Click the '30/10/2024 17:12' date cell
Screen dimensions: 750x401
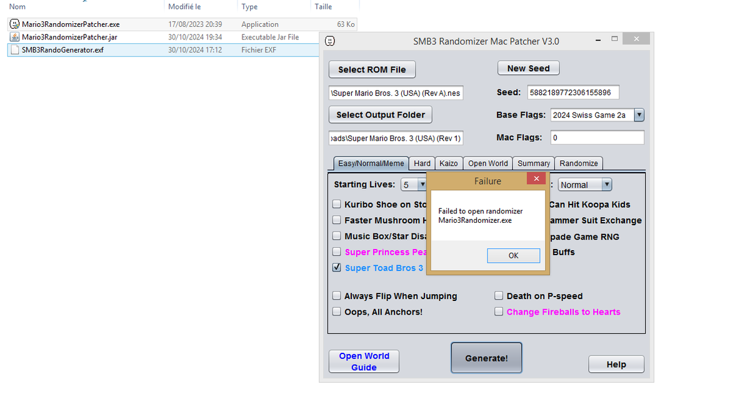coord(195,50)
